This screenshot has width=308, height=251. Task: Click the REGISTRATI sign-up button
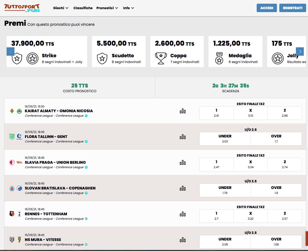pyautogui.click(x=292, y=8)
